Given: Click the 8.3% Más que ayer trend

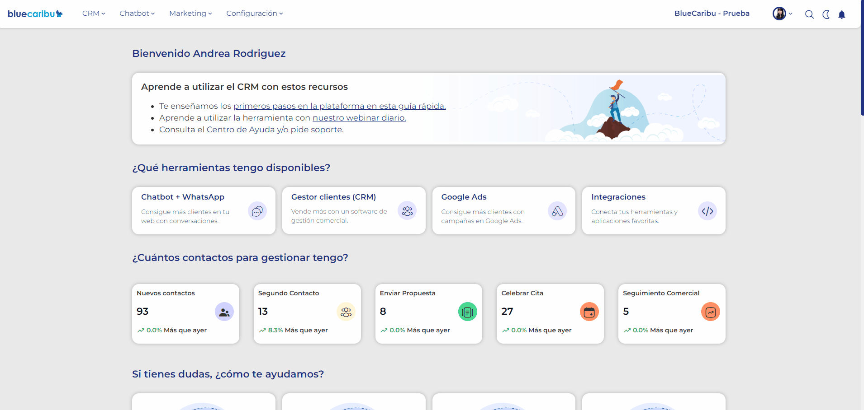Looking at the screenshot, I should (293, 330).
